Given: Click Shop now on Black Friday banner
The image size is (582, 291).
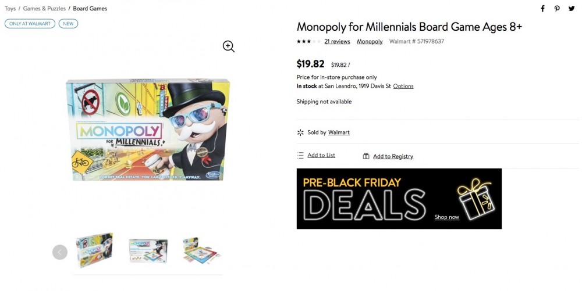Looking at the screenshot, I should tap(447, 217).
